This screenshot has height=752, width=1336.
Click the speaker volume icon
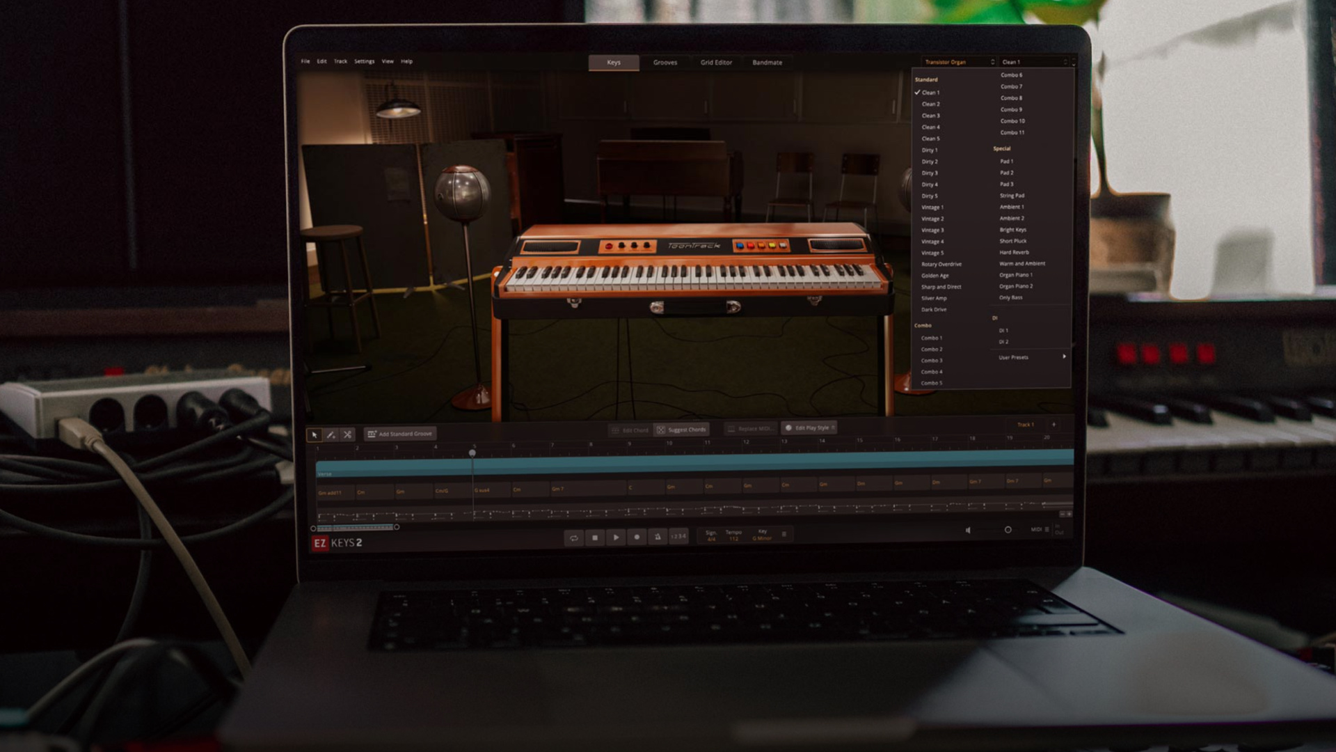tap(968, 530)
